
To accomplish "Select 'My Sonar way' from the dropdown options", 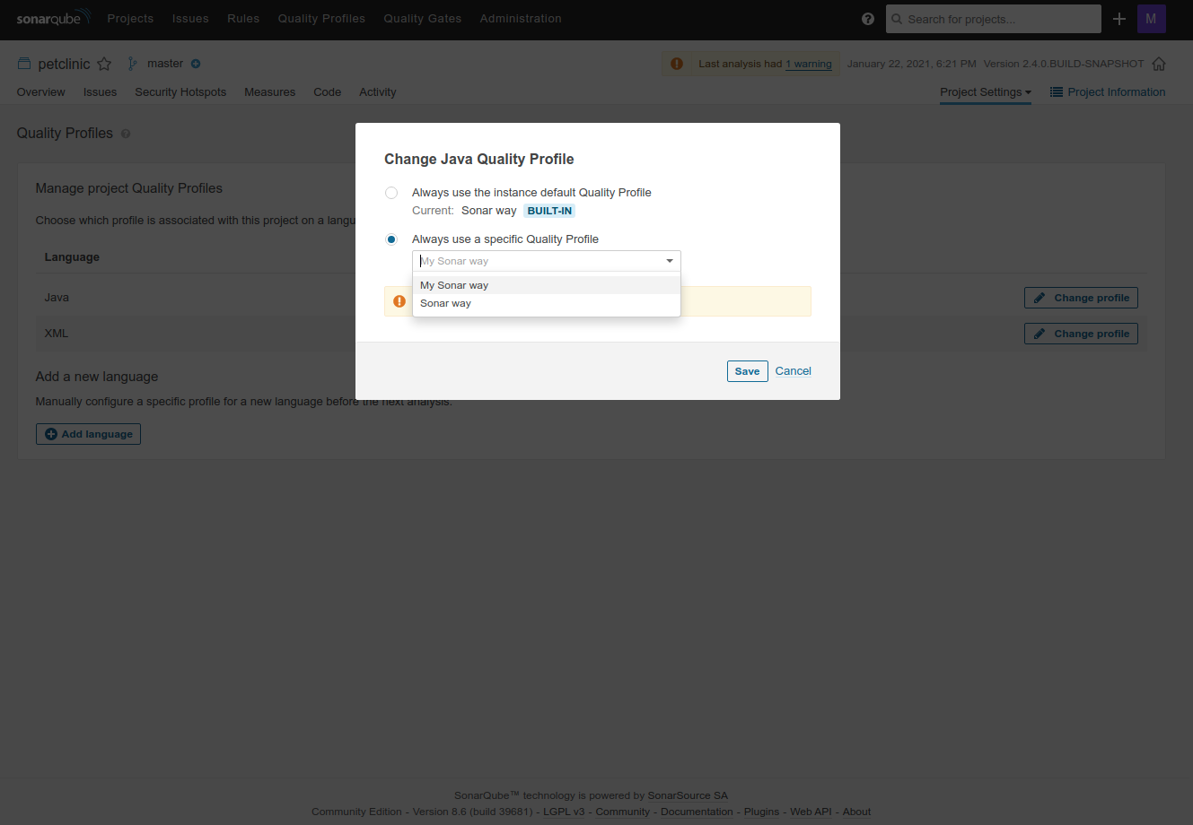I will (453, 284).
